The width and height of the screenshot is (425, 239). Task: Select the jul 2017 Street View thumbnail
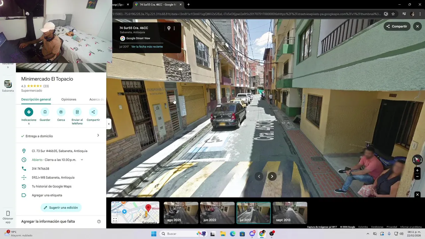tap(254, 213)
